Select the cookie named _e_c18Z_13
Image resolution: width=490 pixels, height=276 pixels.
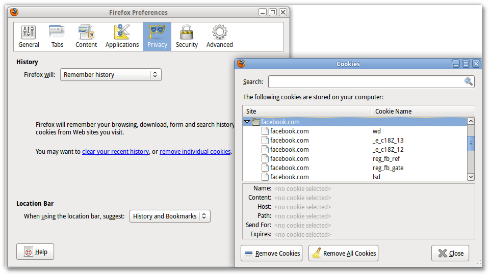click(355, 140)
